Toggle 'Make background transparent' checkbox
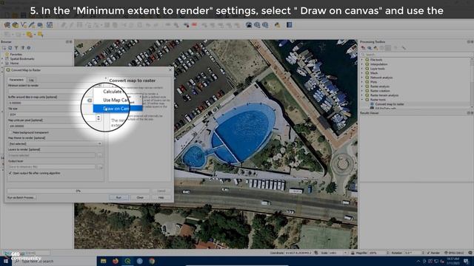 (10, 132)
